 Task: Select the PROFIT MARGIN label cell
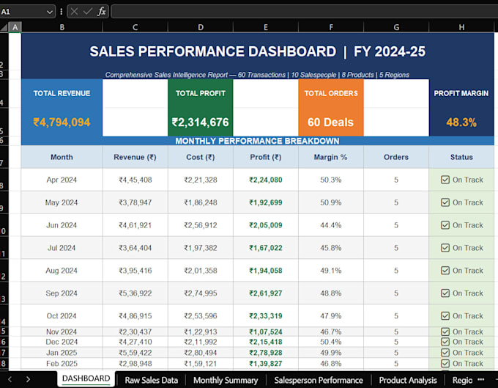click(x=461, y=93)
